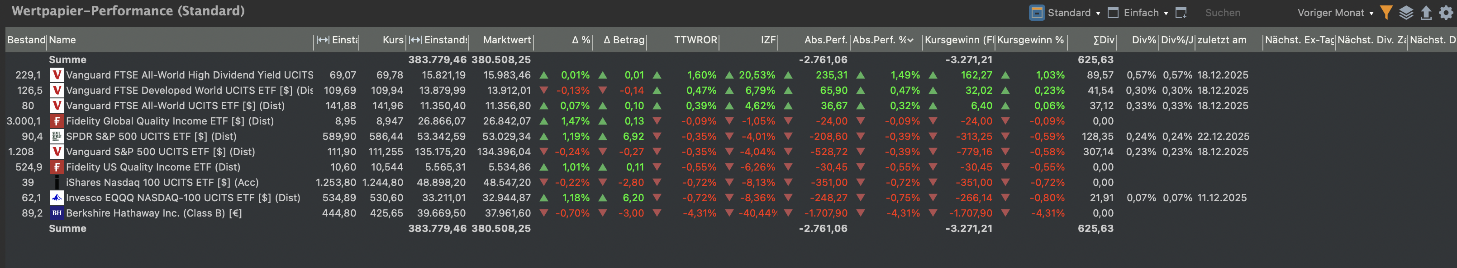Click the Fidelity Global Quality Income logo

pos(57,121)
